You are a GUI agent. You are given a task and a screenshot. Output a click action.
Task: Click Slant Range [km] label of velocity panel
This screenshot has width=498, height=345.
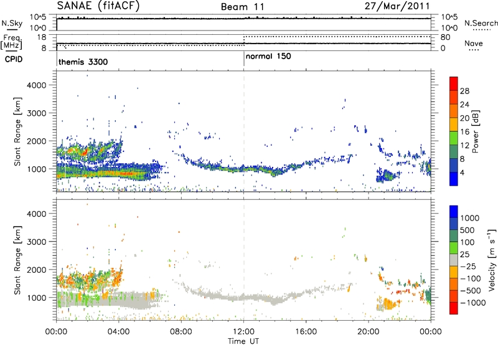[x=17, y=260]
